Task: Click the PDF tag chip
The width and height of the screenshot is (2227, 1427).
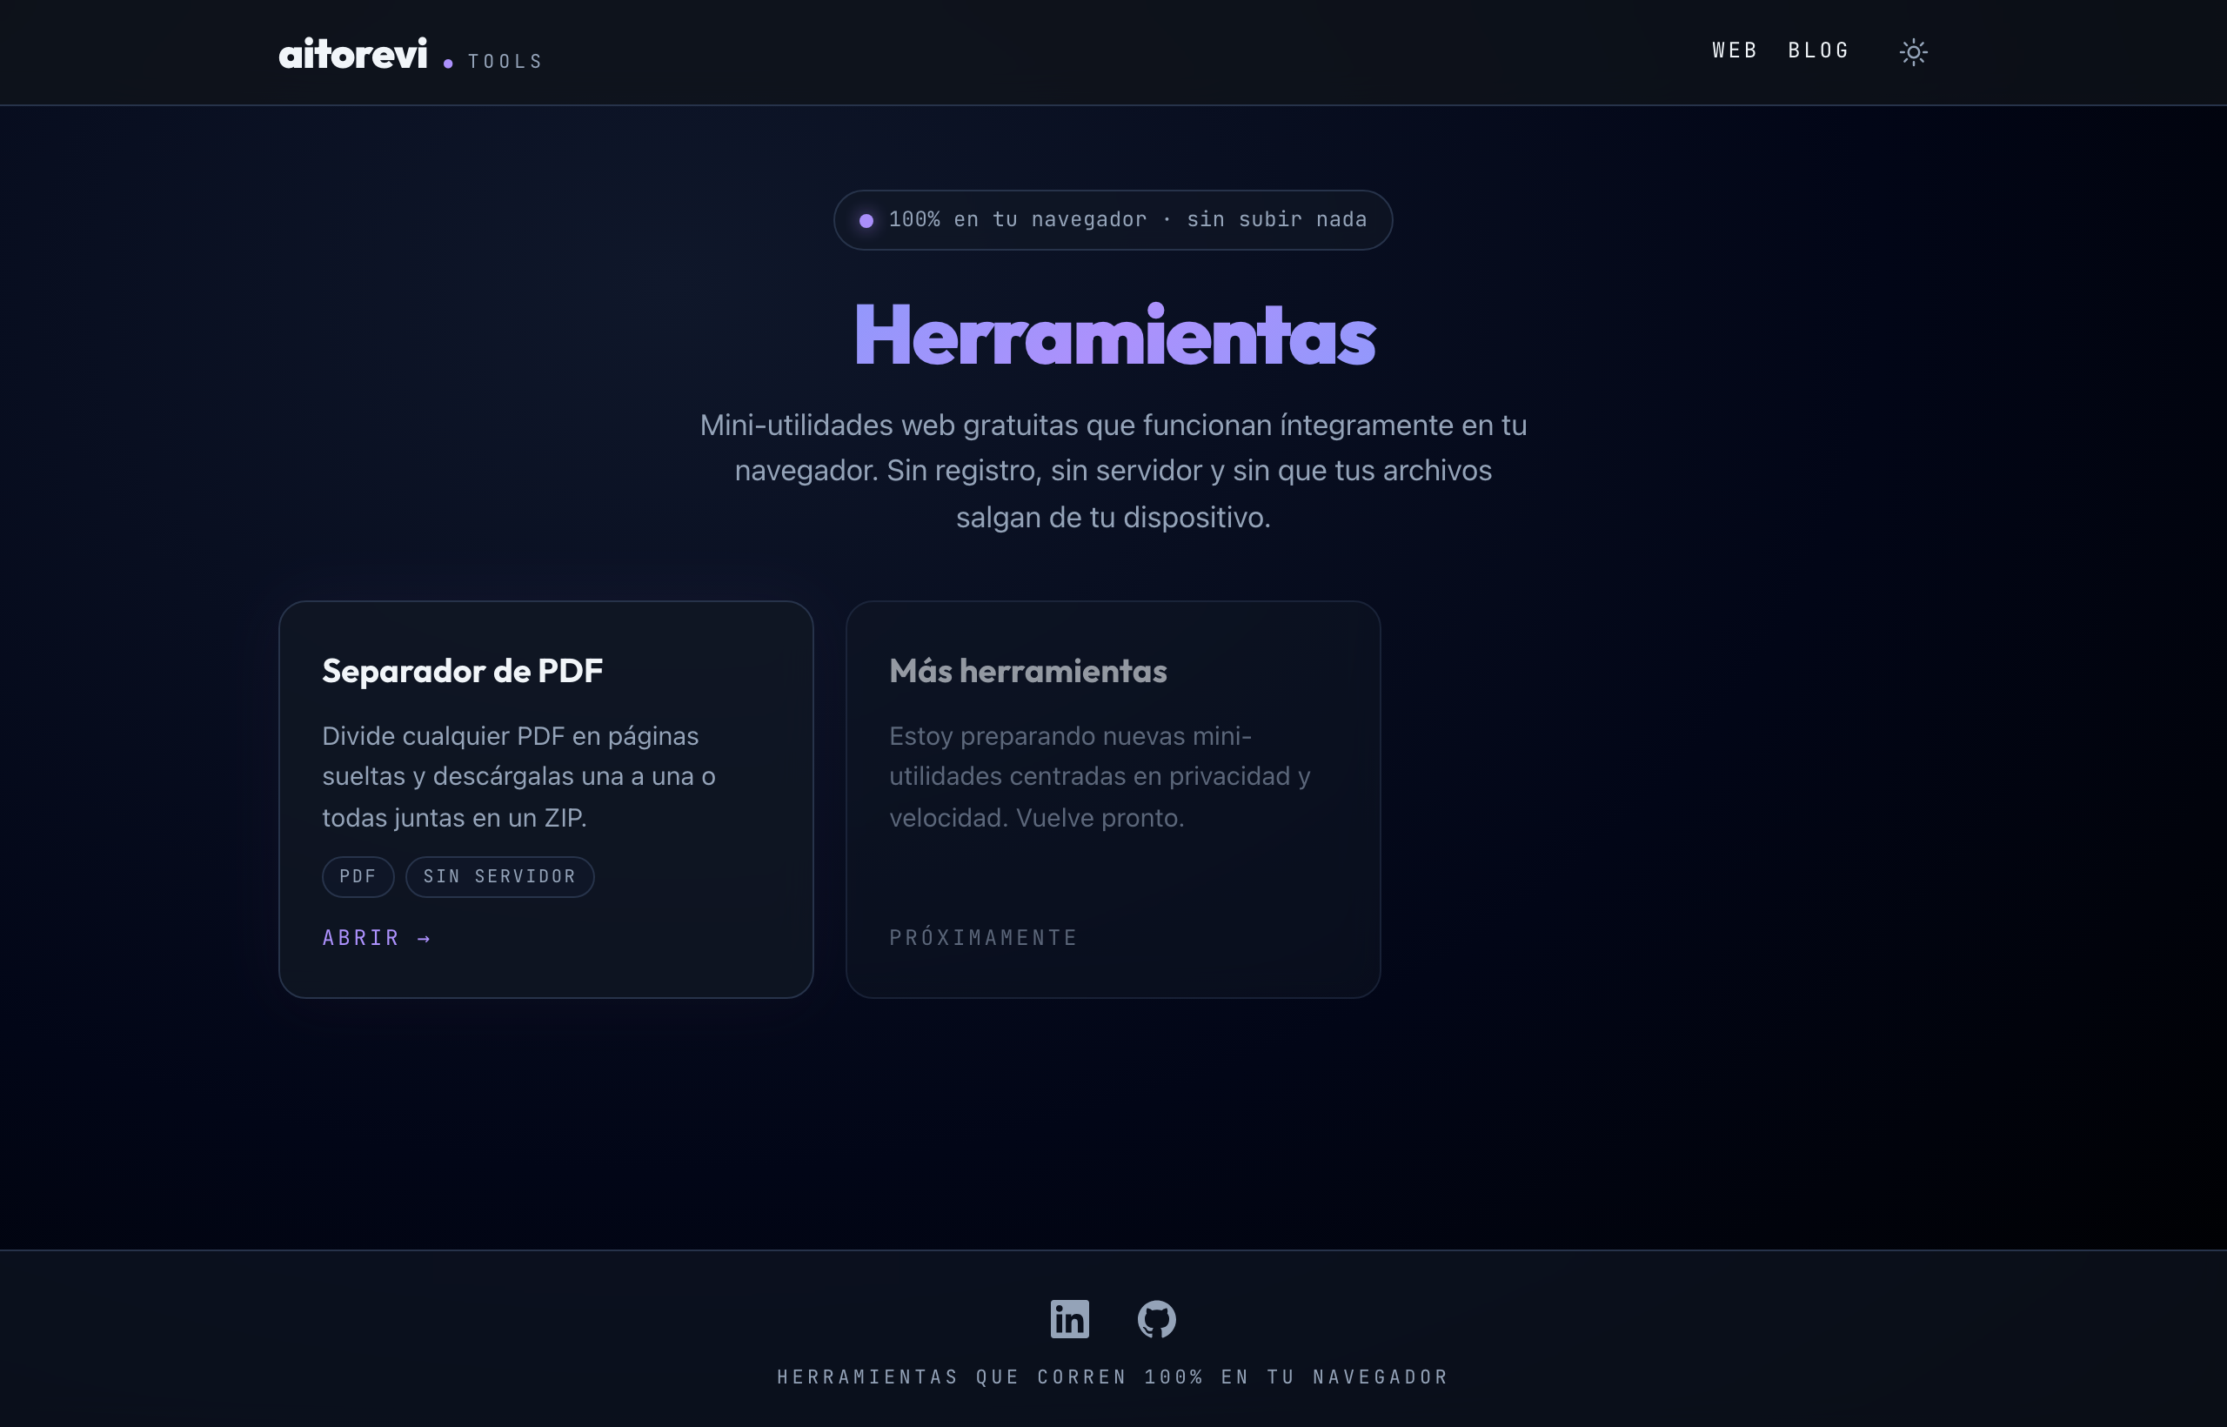Action: pos(358,876)
